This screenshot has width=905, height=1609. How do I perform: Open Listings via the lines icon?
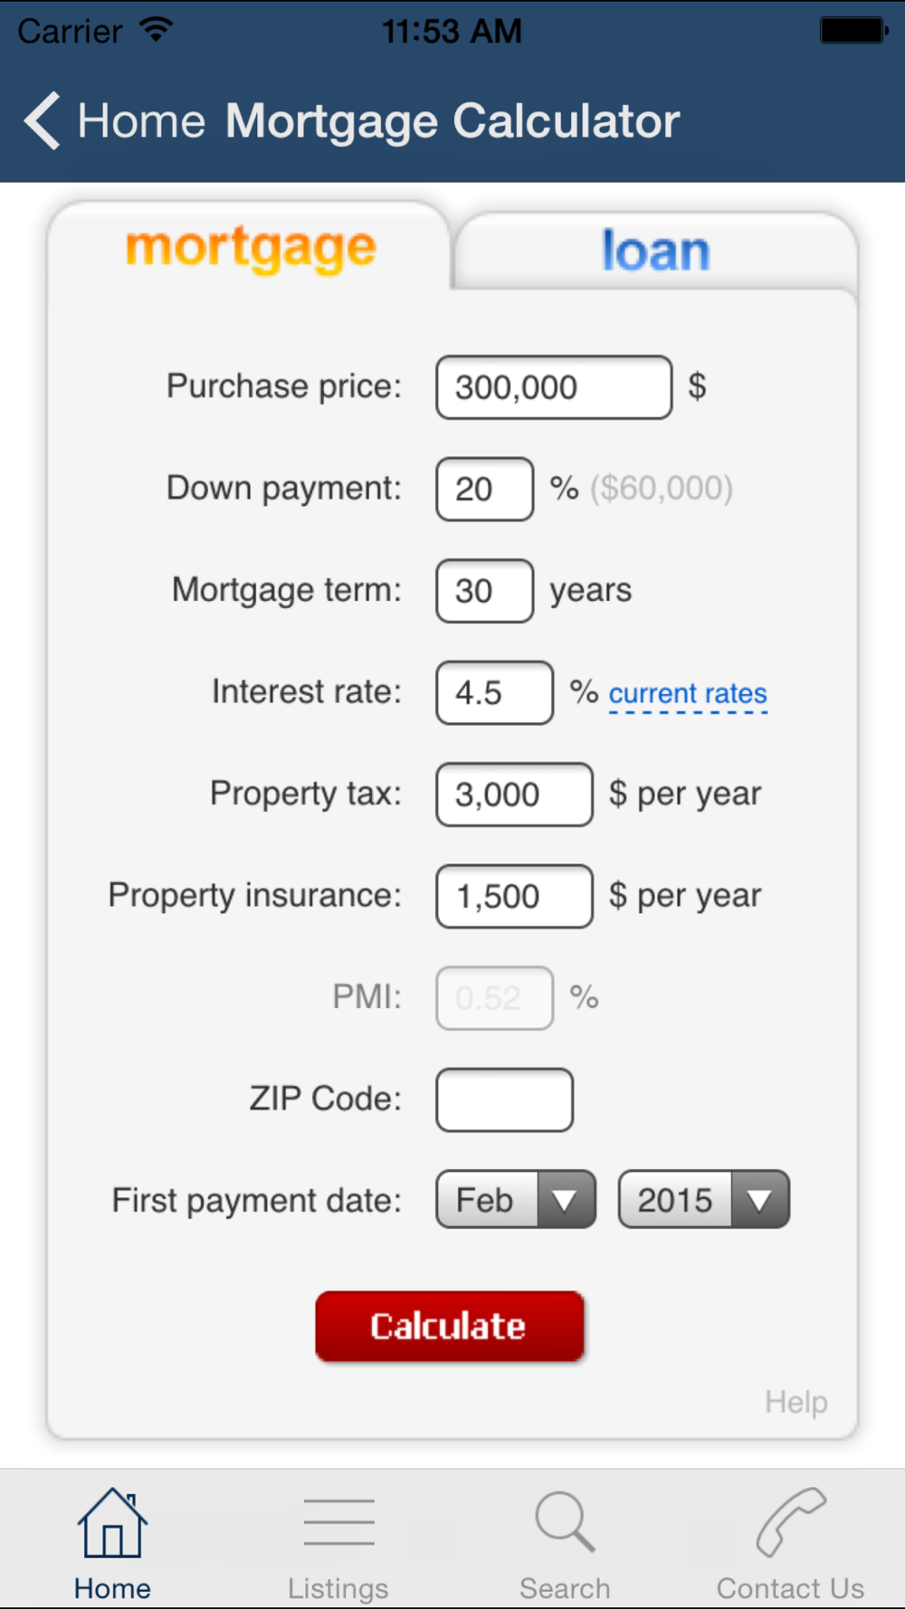coord(338,1521)
